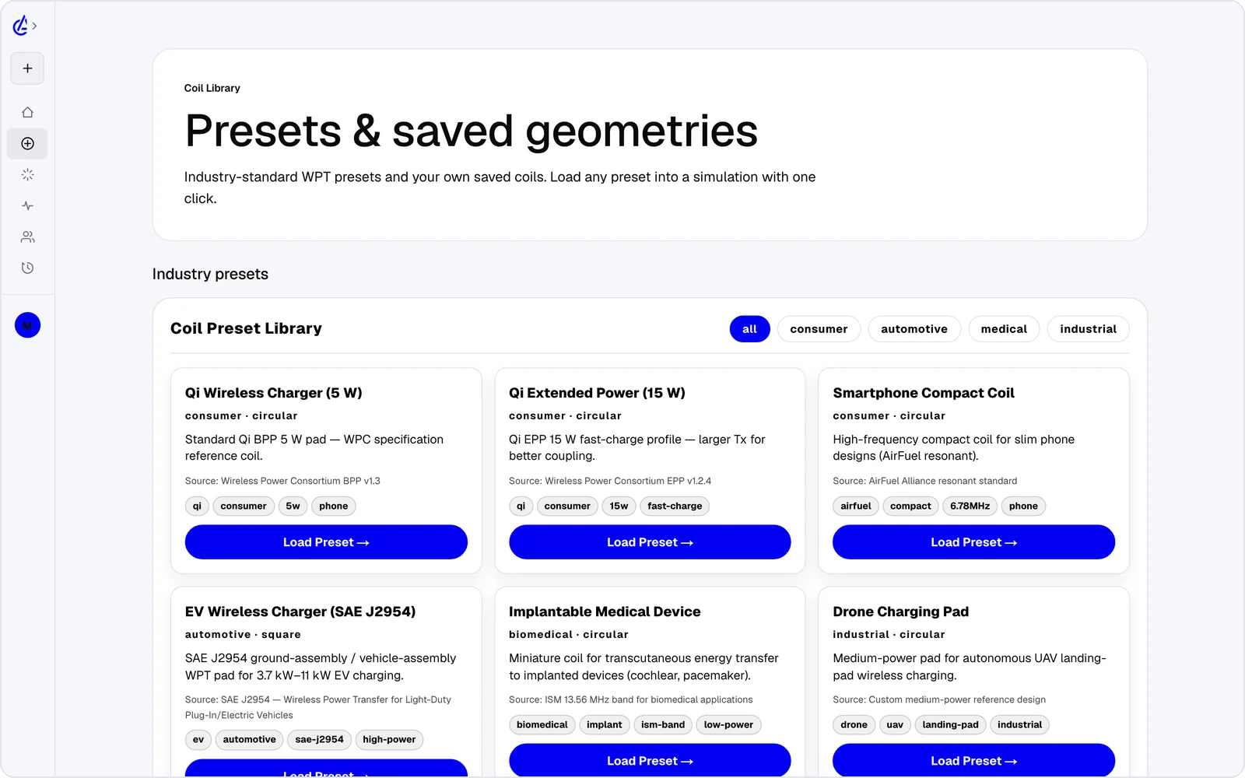Load the Smartphone Compact Coil preset
This screenshot has height=778, width=1245.
(973, 542)
